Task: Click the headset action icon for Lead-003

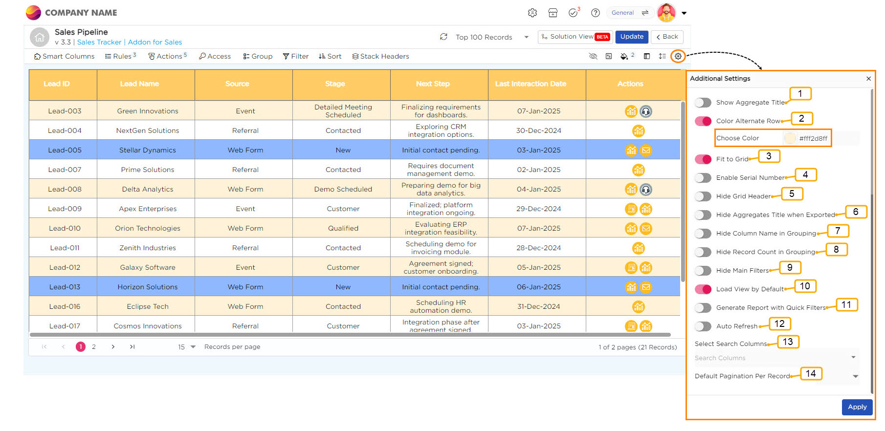Action: tap(646, 111)
